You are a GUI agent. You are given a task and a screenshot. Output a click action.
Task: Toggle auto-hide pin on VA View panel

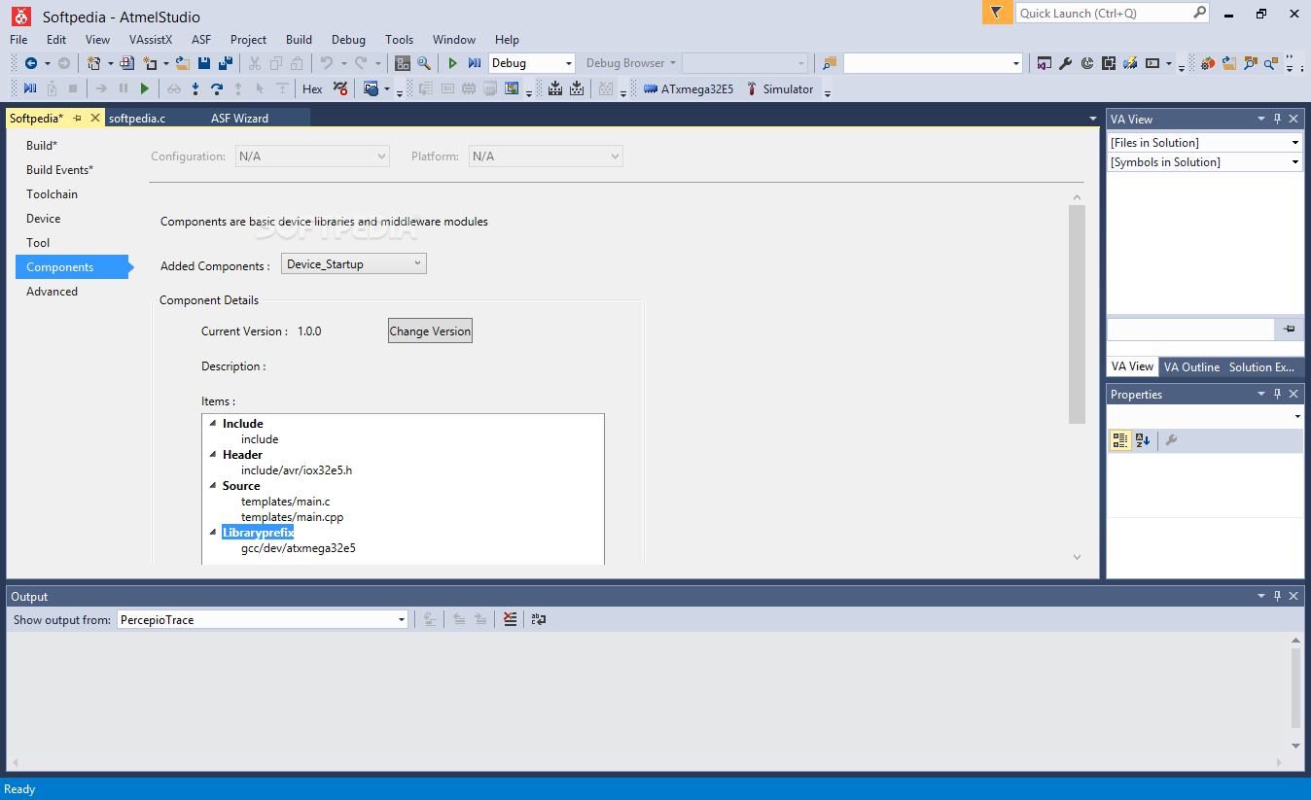click(1277, 119)
